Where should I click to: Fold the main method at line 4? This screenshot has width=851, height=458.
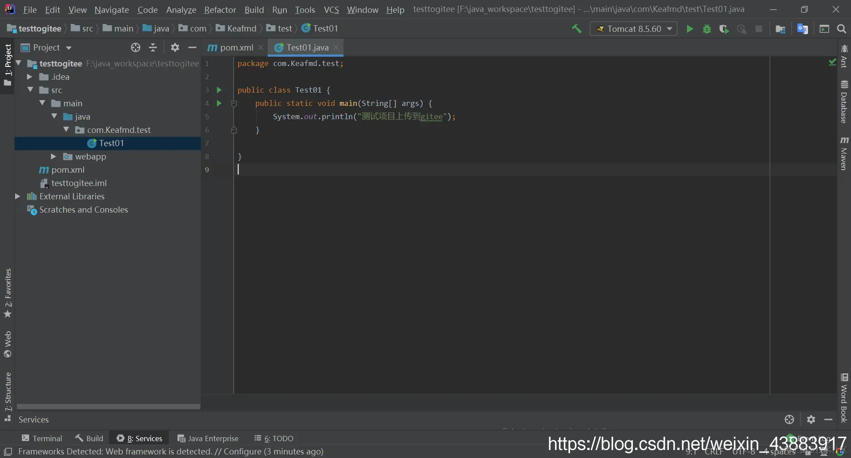click(x=234, y=104)
